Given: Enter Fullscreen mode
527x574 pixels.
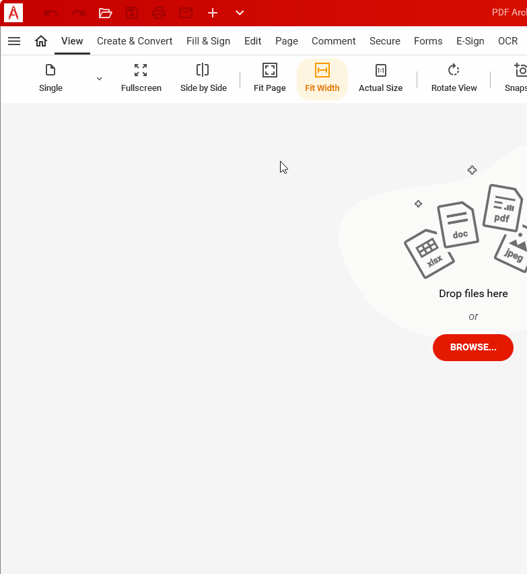Looking at the screenshot, I should (x=141, y=78).
